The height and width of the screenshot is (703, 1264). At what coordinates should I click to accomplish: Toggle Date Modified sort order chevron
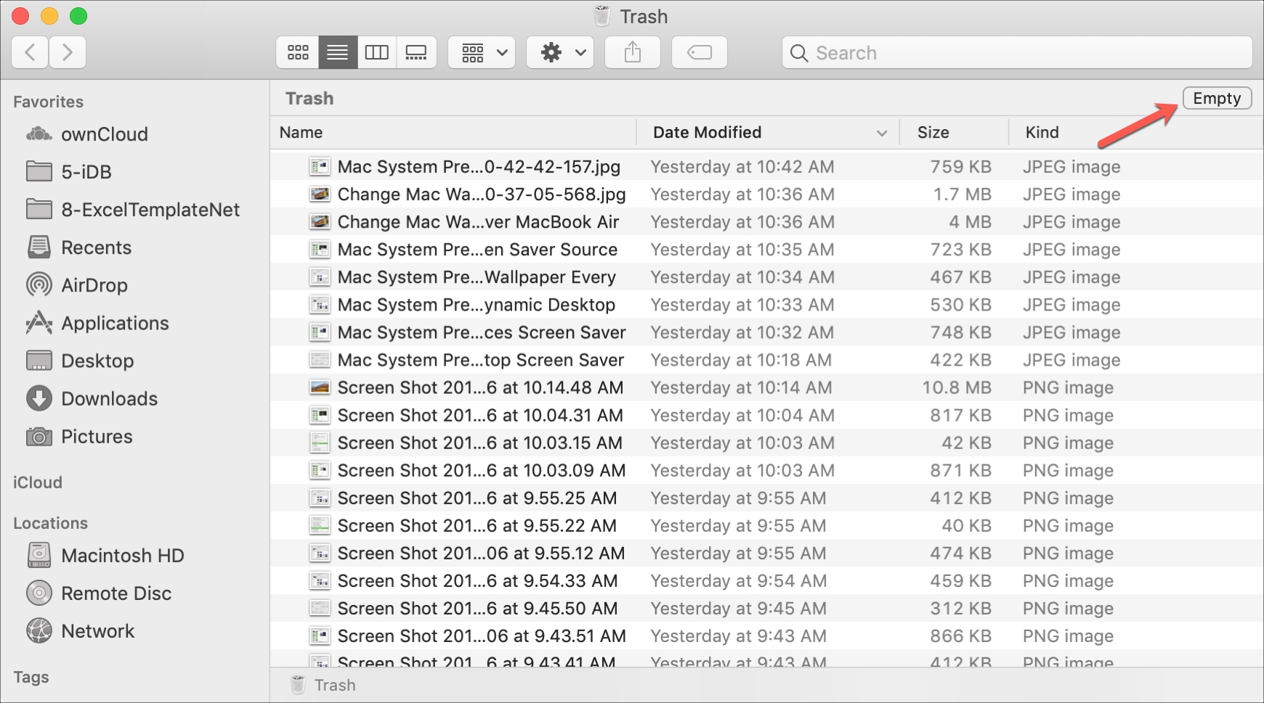882,133
